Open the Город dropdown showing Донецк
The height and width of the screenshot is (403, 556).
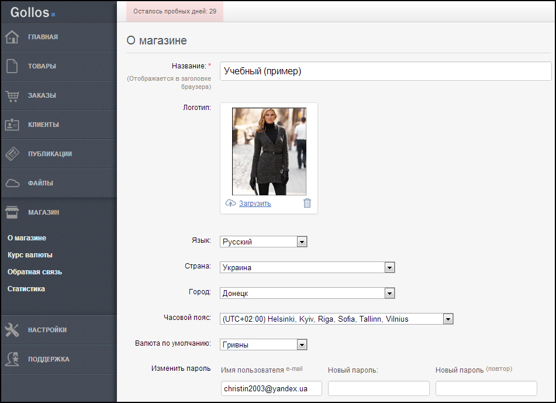click(x=308, y=294)
